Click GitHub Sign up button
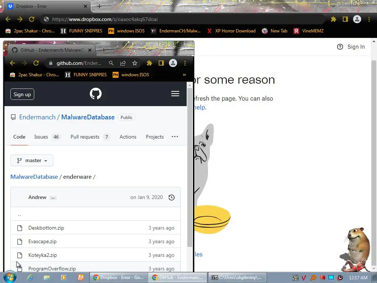This screenshot has height=283, width=377. [x=22, y=94]
